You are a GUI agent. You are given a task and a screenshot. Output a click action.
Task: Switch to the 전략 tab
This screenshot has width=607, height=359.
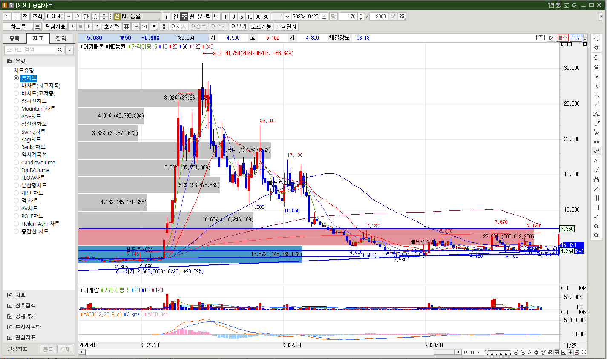click(61, 38)
